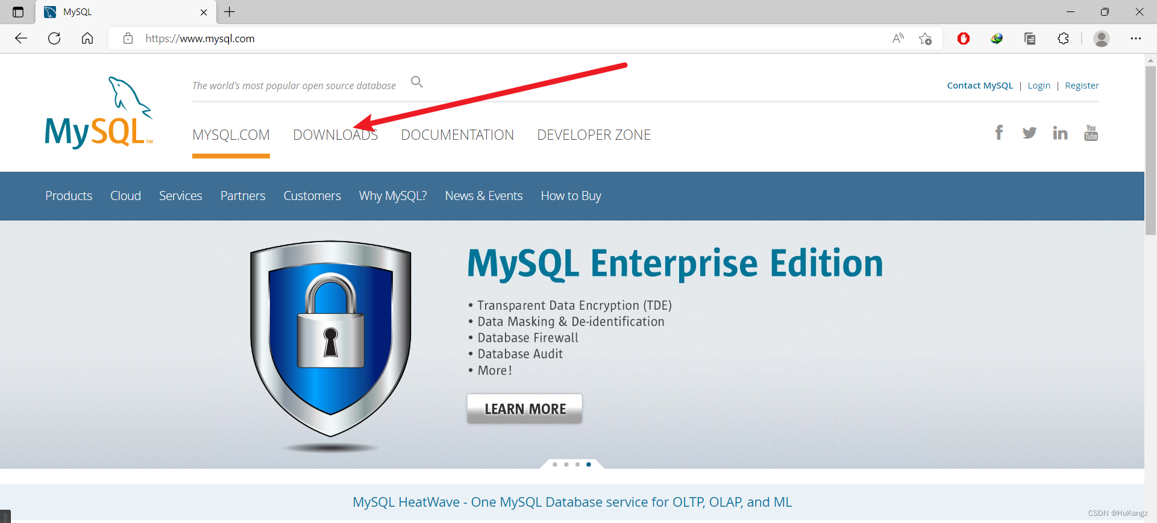Open the MYSQL.COM navigation tab
Viewport: 1157px width, 523px height.
[231, 135]
